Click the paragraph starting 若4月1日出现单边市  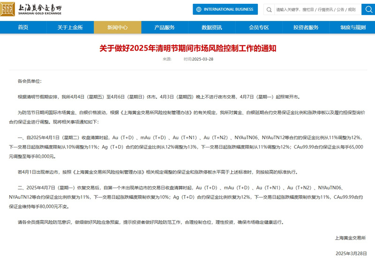[x=158, y=172]
